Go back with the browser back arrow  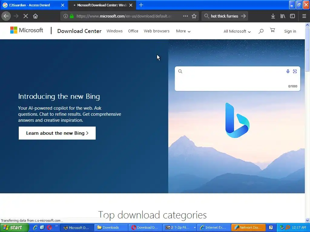pos(6,16)
